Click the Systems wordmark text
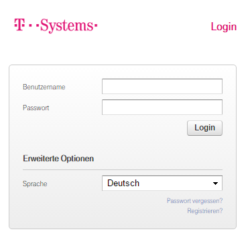The height and width of the screenshot is (242, 248). pos(68,26)
